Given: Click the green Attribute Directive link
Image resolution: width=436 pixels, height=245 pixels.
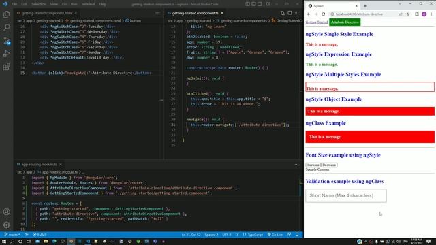Looking at the screenshot, I should tap(345, 22).
